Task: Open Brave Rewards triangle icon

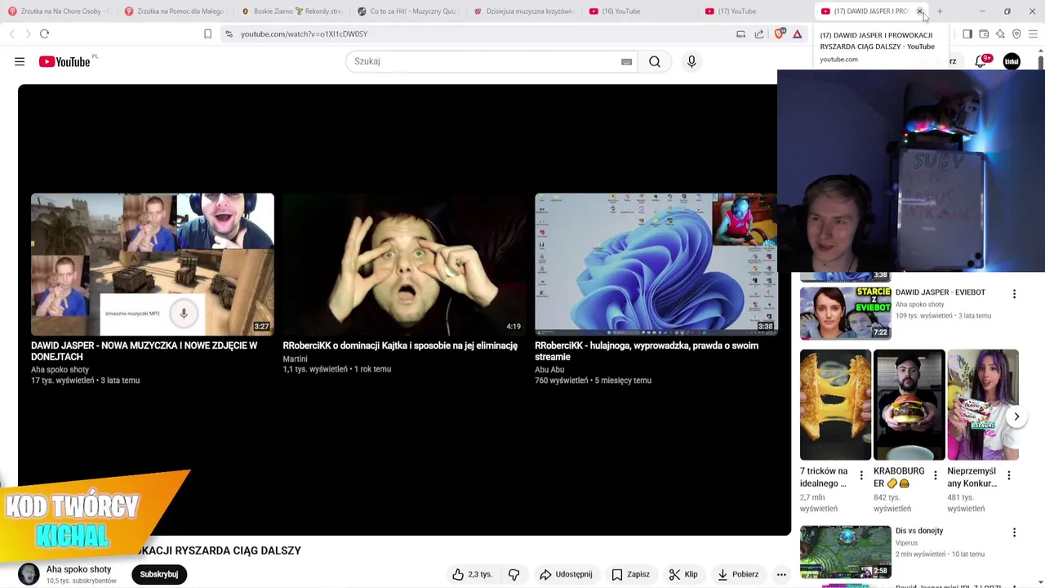Action: click(797, 33)
